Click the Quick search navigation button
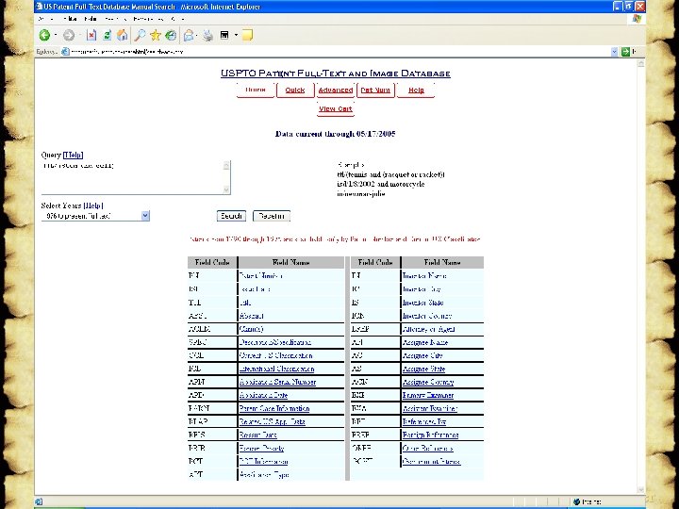The height and width of the screenshot is (509, 679). [295, 90]
